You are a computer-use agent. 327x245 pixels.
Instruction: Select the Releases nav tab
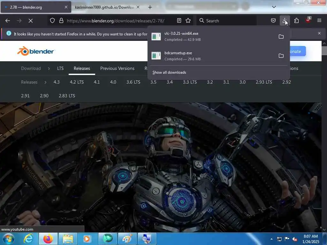(82, 68)
